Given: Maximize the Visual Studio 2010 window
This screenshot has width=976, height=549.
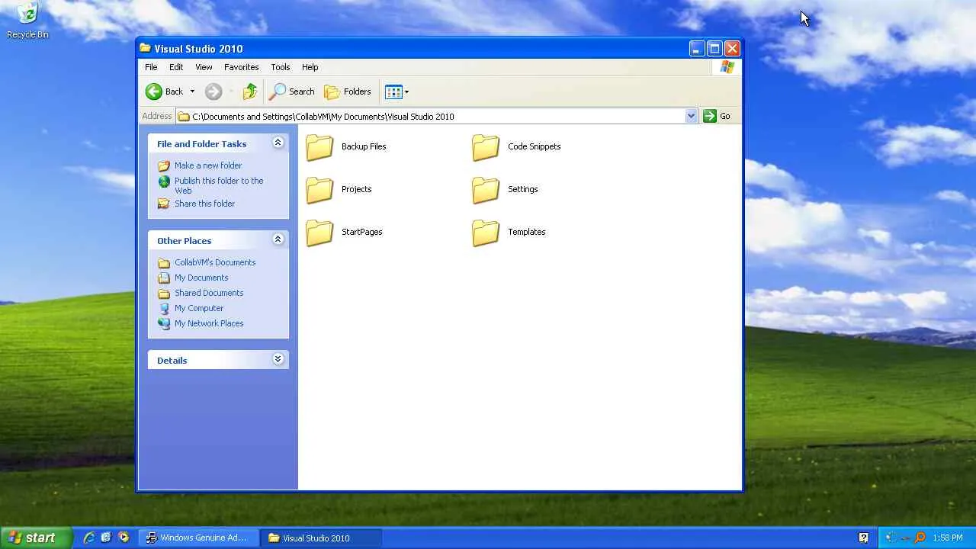Looking at the screenshot, I should click(x=714, y=49).
